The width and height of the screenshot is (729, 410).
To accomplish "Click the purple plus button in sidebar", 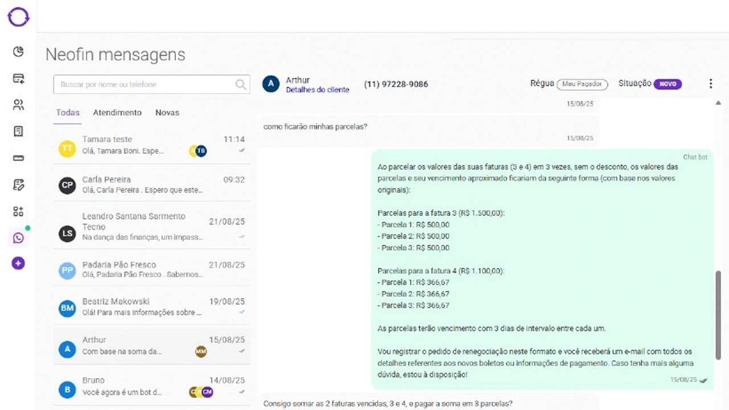I will click(x=18, y=264).
